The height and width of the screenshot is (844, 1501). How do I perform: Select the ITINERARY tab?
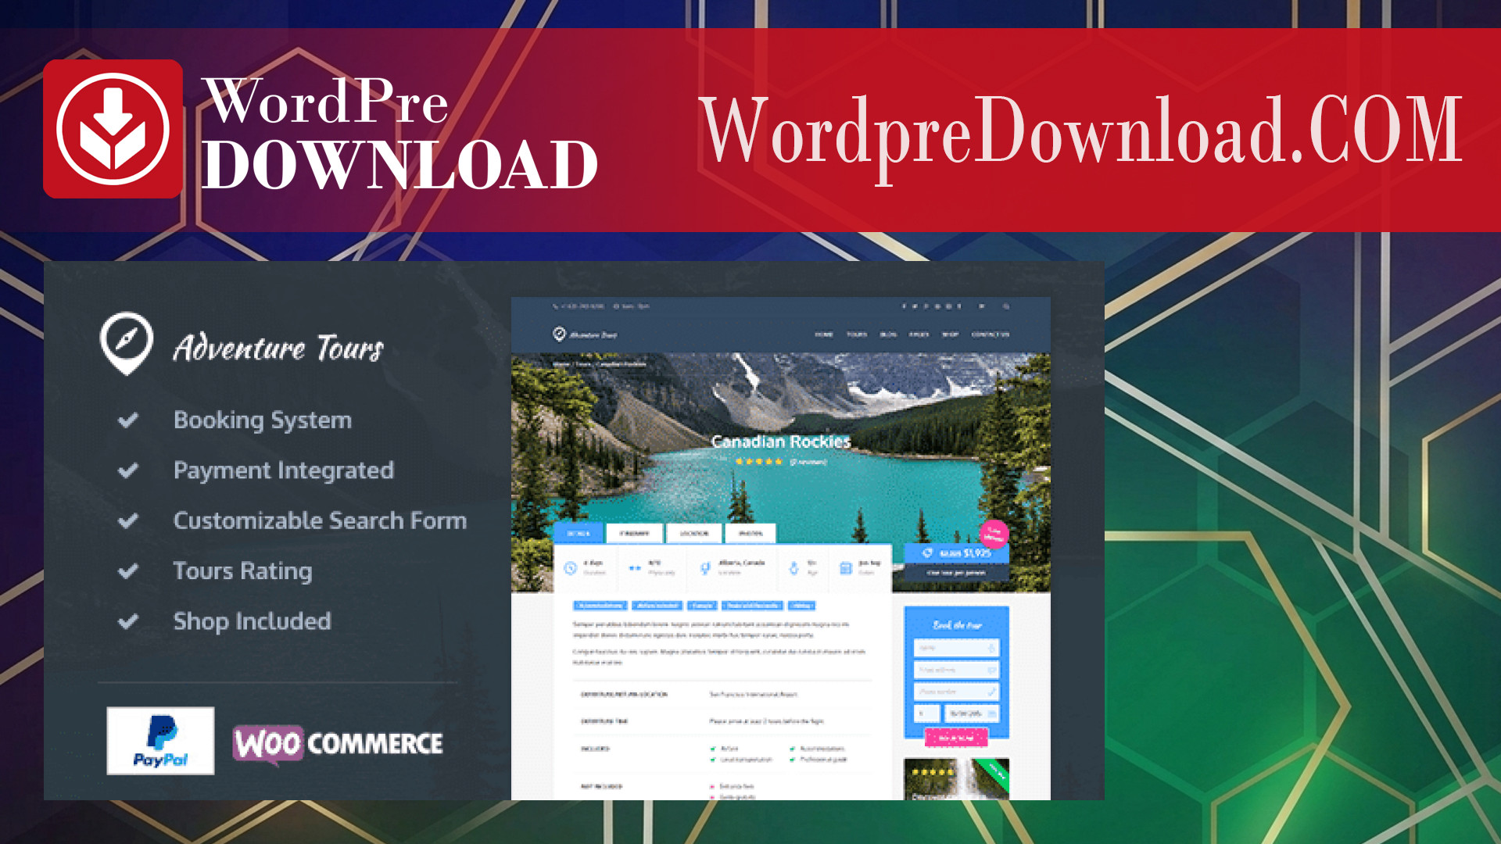click(634, 533)
